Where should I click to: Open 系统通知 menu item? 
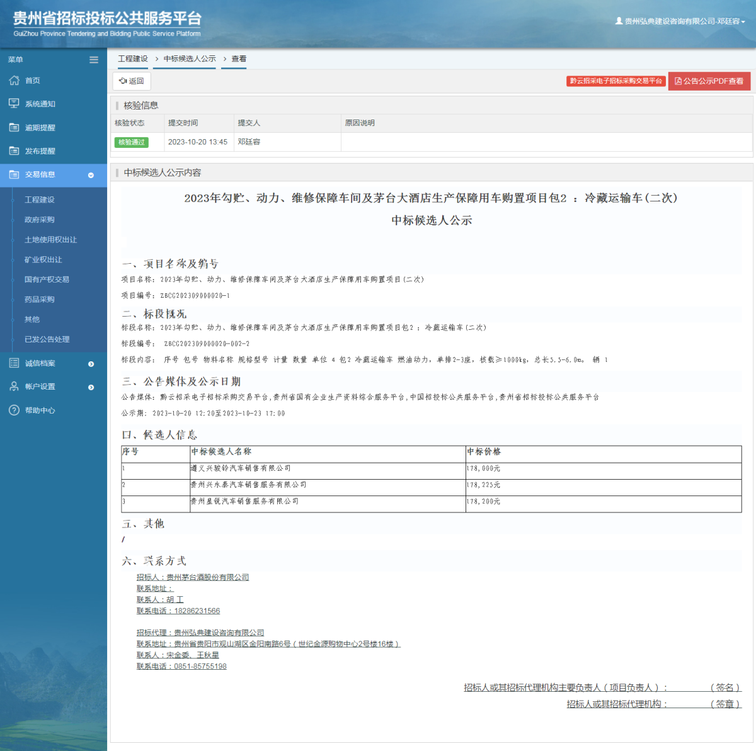point(40,104)
